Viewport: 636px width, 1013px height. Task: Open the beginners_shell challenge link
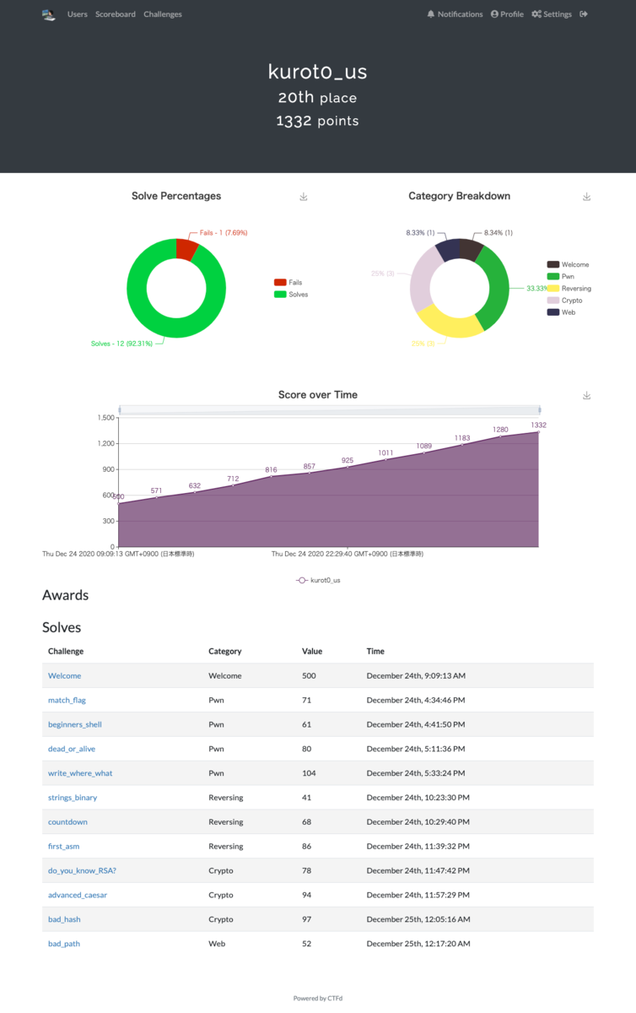[75, 724]
